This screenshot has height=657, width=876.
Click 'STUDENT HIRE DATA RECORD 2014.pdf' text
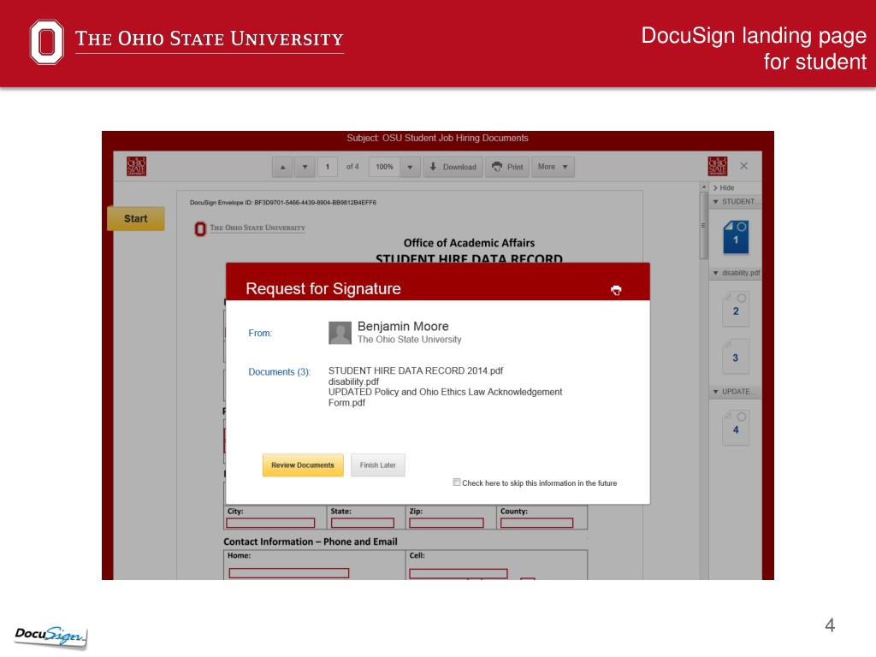click(x=416, y=370)
